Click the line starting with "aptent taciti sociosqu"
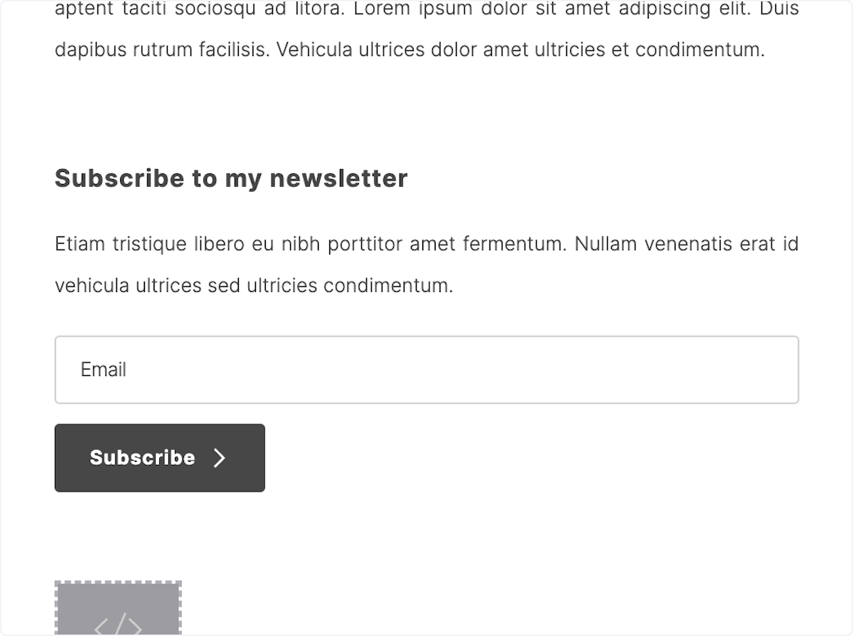 coord(426,9)
